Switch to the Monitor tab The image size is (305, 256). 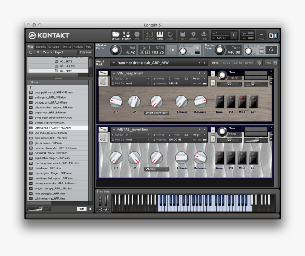pyautogui.click(x=66, y=47)
